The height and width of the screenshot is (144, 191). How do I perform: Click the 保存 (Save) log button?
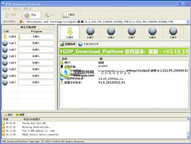8,115
